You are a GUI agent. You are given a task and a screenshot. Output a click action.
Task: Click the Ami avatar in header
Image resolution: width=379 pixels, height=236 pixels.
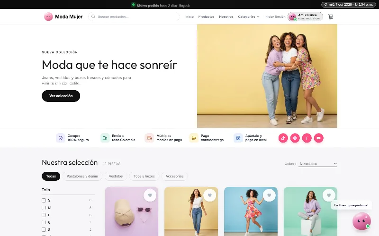(x=292, y=17)
